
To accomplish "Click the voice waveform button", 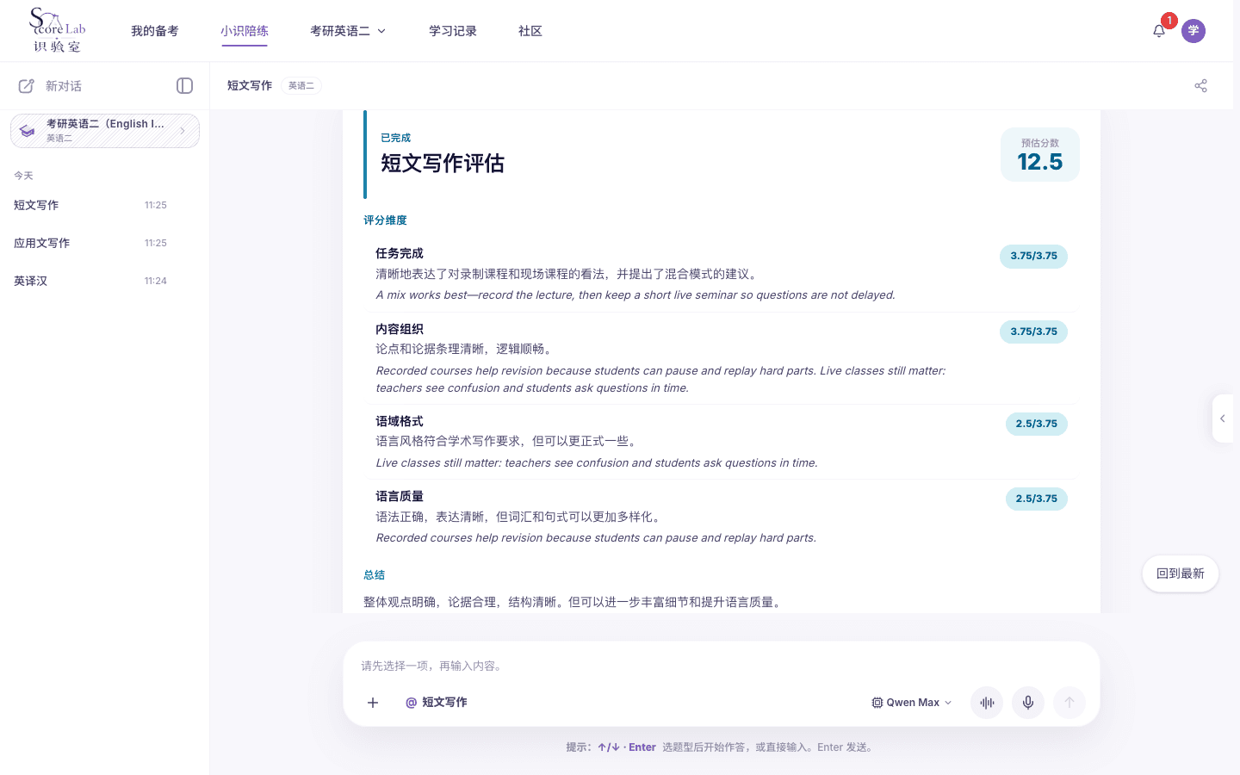I will point(987,703).
